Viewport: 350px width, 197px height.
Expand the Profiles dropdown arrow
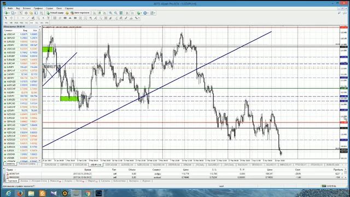(16, 13)
